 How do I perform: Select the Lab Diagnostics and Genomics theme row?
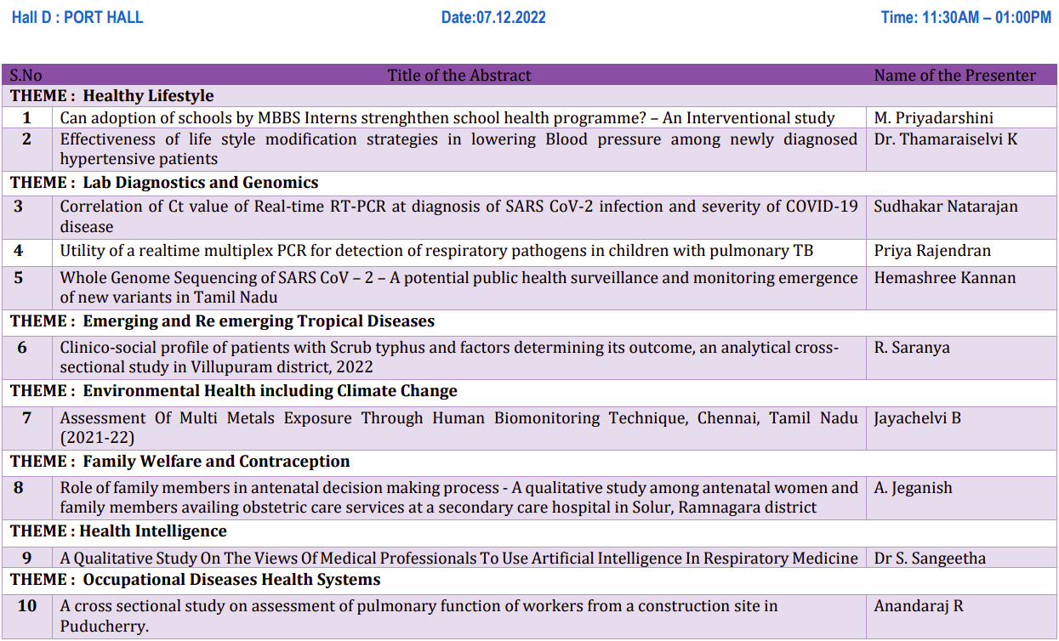tap(164, 183)
